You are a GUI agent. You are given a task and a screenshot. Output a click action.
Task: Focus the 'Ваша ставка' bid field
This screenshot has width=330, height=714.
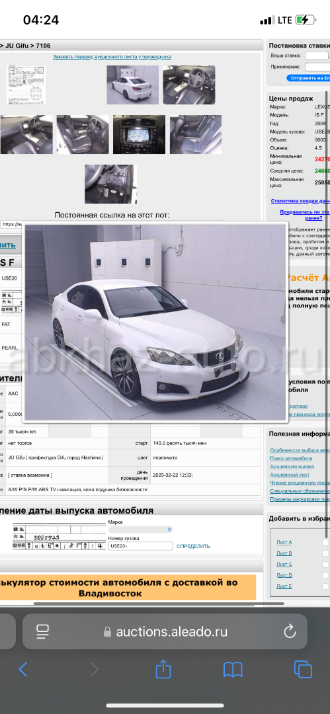click(x=316, y=56)
